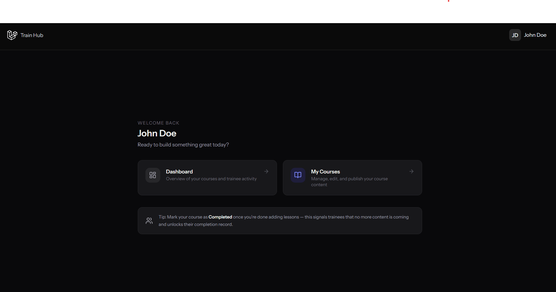Click the Dashboard grid icon
The width and height of the screenshot is (556, 292).
[153, 175]
